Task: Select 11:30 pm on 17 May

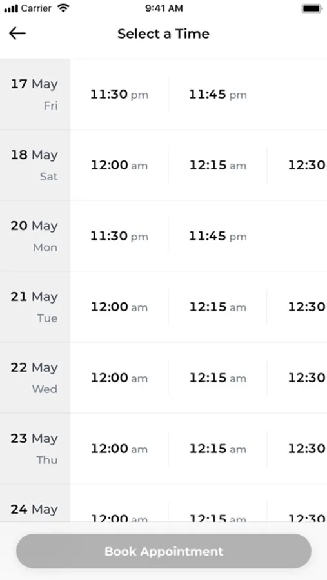Action: (119, 94)
